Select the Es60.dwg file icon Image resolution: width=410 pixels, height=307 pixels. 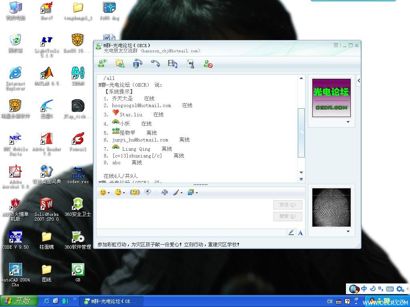pyautogui.click(x=109, y=11)
